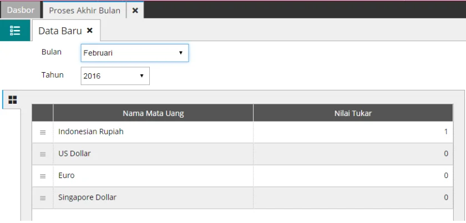Click row handle icon for US Dollar
466x223 pixels.
tap(43, 154)
